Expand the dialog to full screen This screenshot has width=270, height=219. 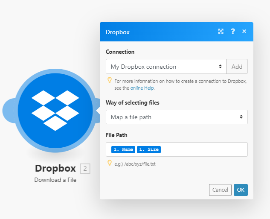point(221,32)
